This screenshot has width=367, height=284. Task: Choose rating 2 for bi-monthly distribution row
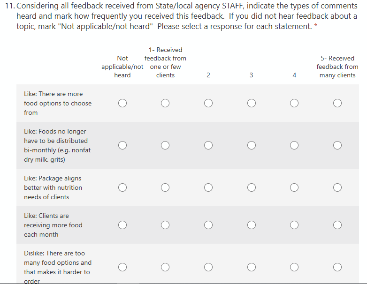pyautogui.click(x=208, y=145)
